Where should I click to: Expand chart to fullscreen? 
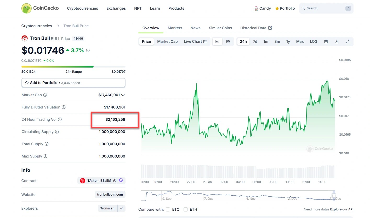point(347,41)
